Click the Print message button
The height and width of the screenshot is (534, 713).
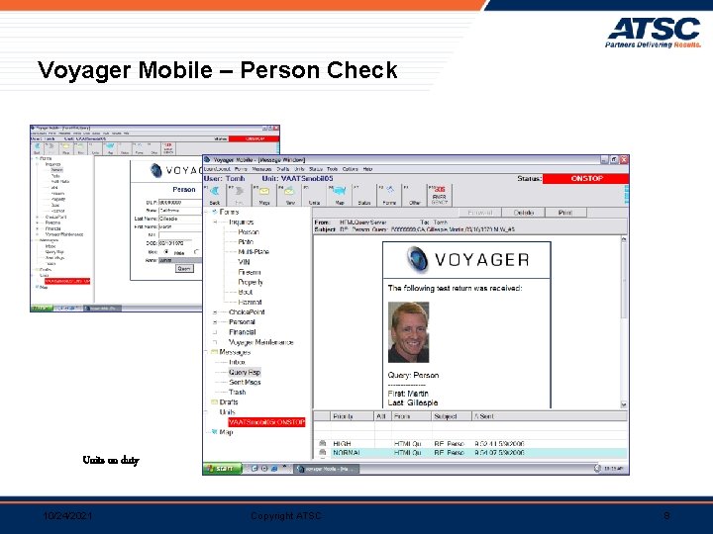click(565, 213)
